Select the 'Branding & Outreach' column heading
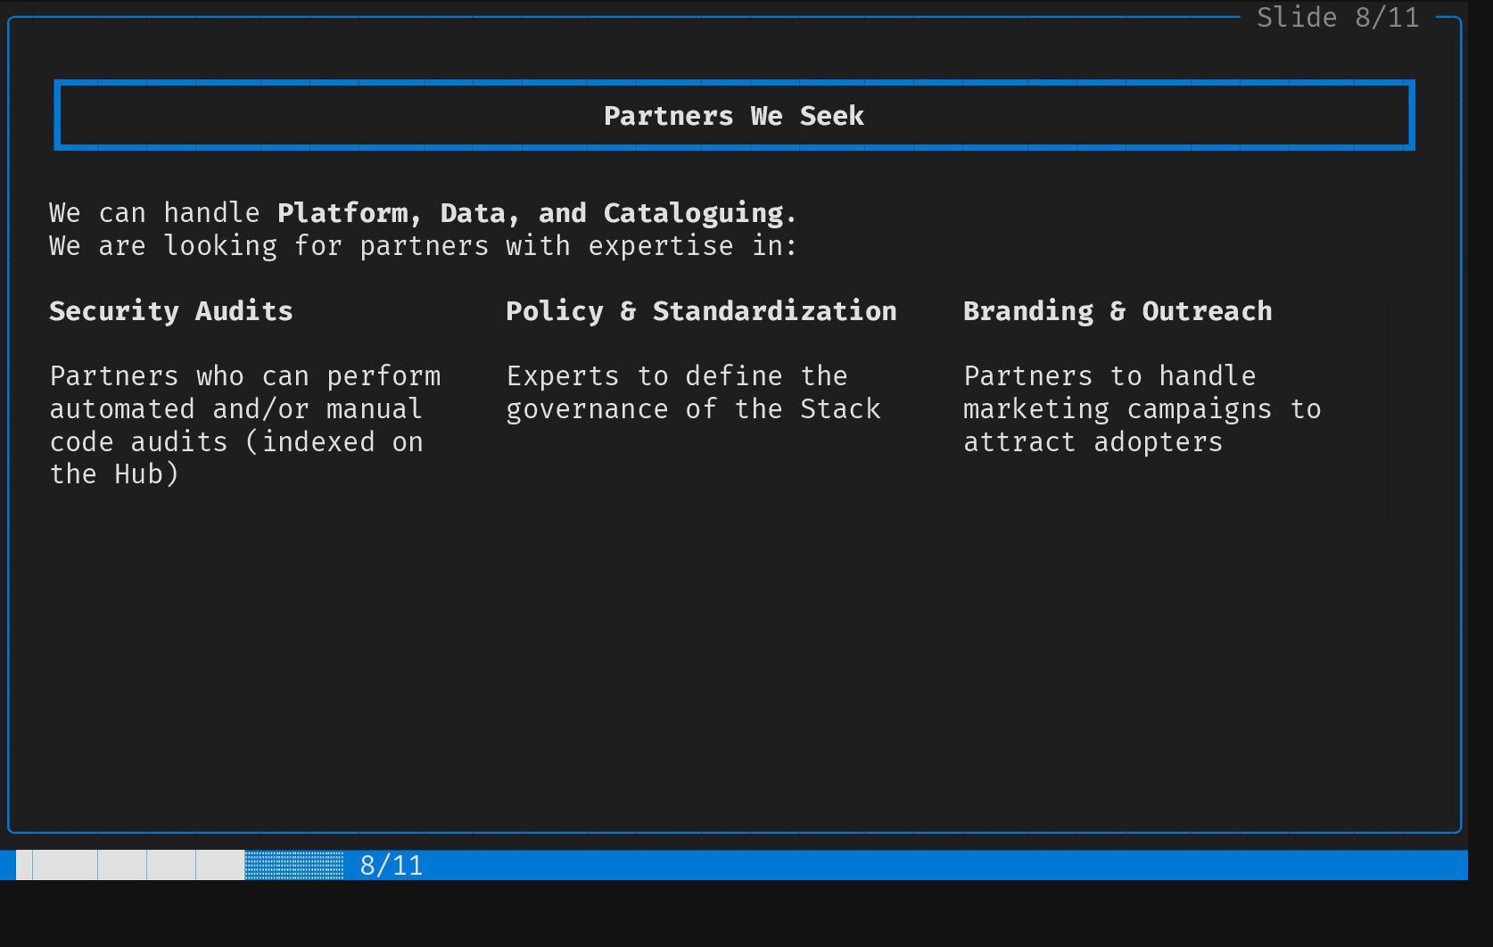This screenshot has width=1493, height=947. coord(1118,311)
